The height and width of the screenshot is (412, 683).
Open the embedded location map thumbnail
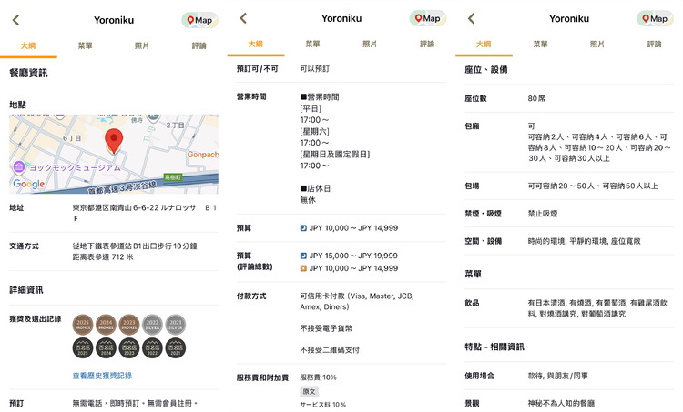[114, 154]
